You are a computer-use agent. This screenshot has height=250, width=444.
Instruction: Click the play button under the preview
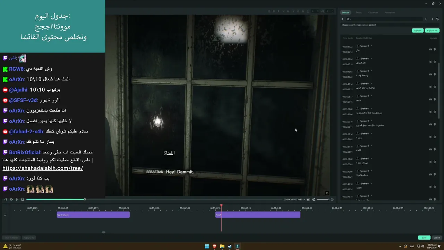tap(17, 199)
